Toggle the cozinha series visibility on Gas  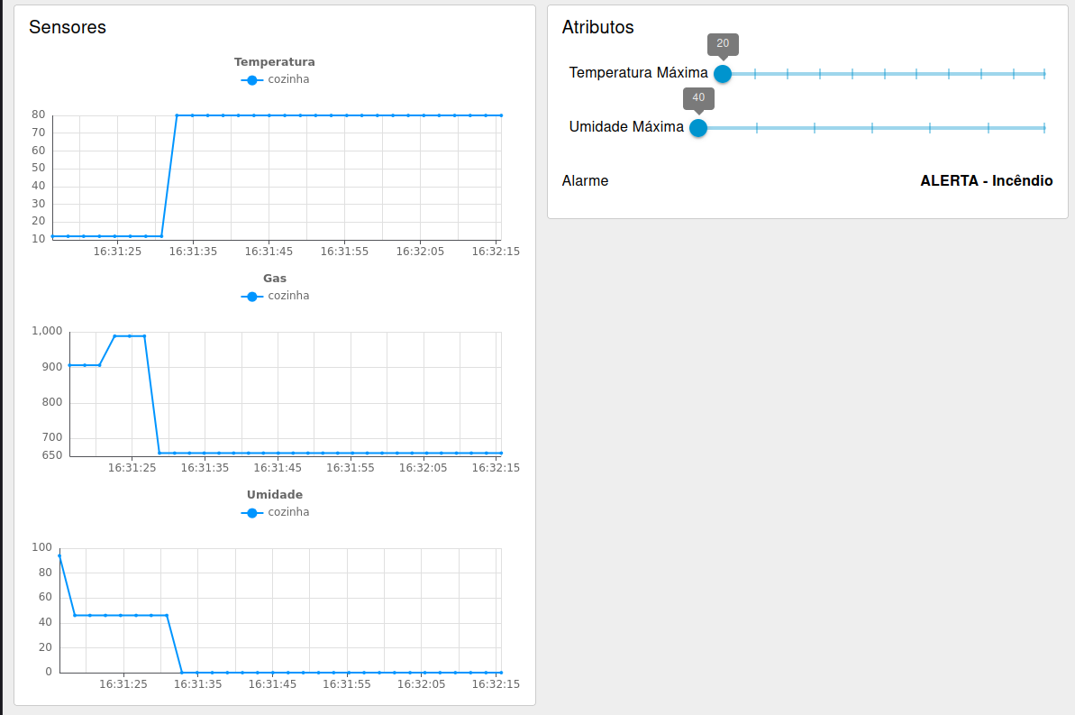click(x=287, y=295)
